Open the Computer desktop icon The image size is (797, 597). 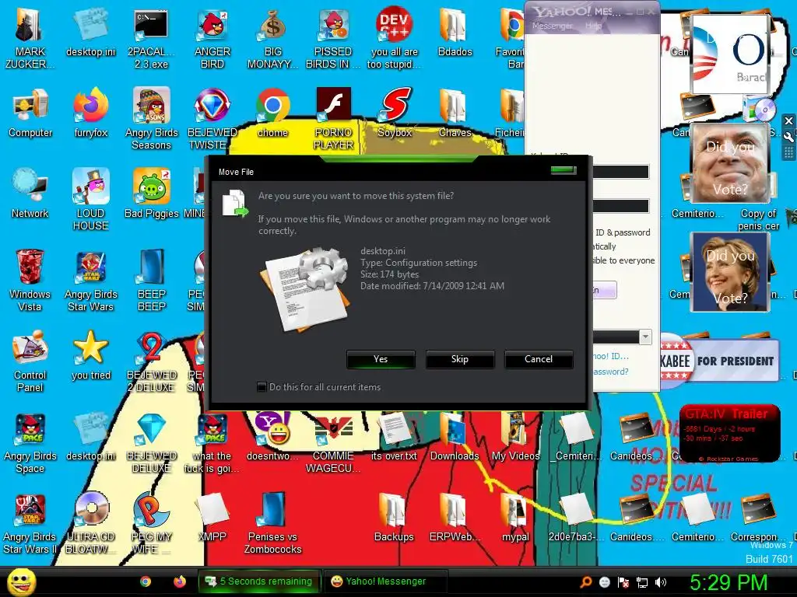(x=30, y=114)
